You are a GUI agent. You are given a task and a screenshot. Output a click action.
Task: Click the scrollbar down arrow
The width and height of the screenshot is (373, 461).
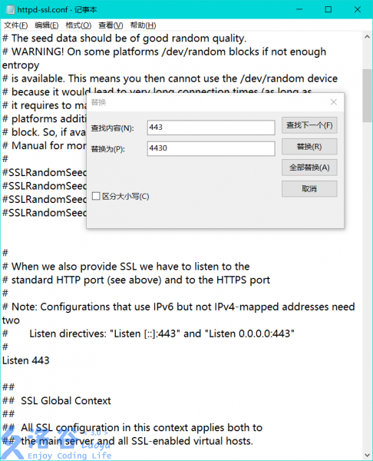(x=367, y=455)
